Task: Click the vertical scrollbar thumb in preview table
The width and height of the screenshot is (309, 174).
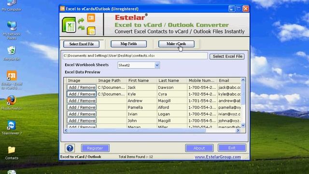Action: (x=243, y=93)
